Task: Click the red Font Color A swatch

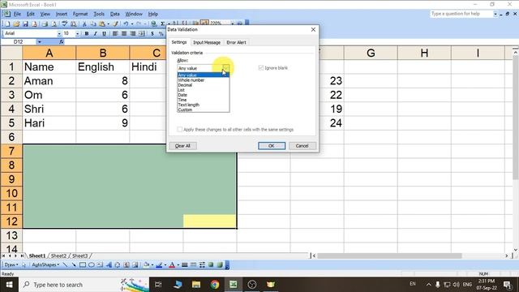Action: point(172,265)
